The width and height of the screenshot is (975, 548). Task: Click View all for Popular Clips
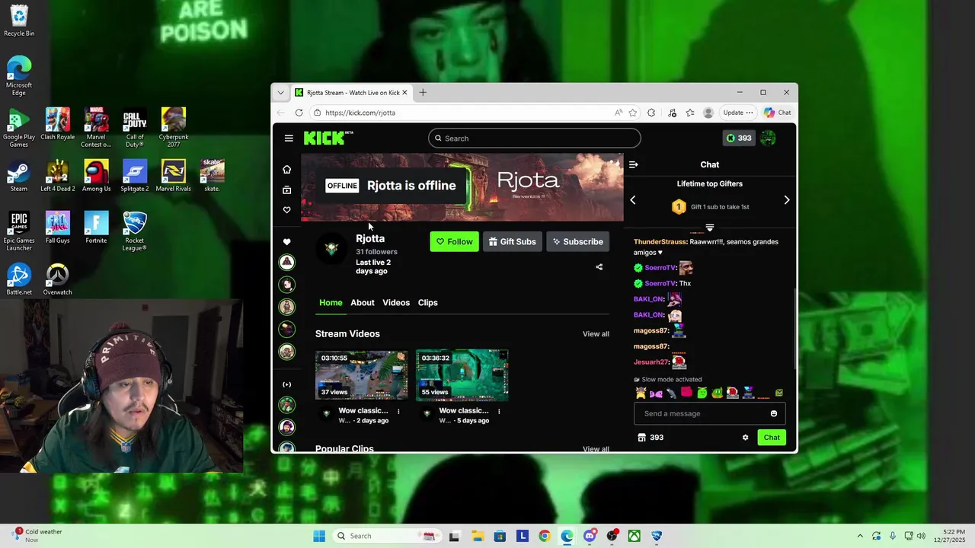coord(596,449)
